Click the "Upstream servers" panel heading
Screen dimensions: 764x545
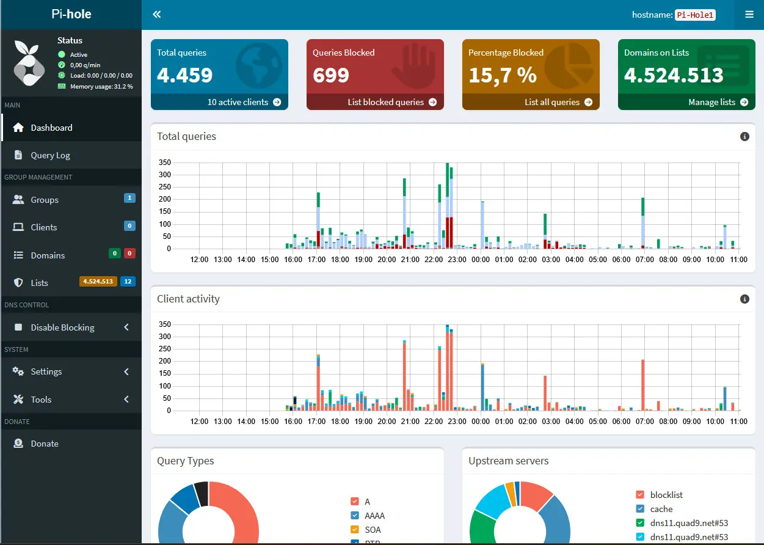pyautogui.click(x=509, y=461)
